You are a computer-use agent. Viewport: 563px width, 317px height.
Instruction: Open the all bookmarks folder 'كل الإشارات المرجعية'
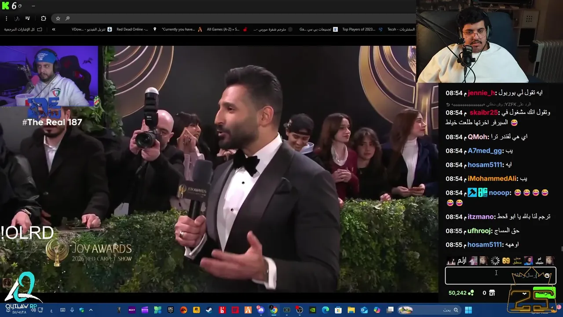point(23,29)
